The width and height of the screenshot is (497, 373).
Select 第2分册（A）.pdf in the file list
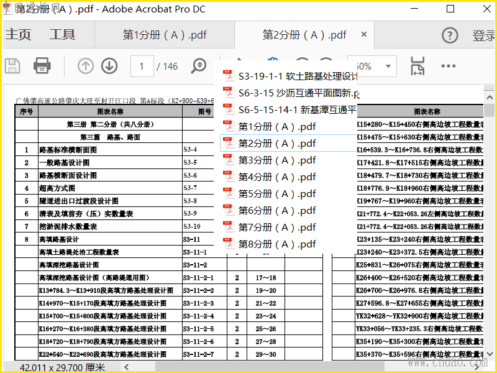[288, 144]
